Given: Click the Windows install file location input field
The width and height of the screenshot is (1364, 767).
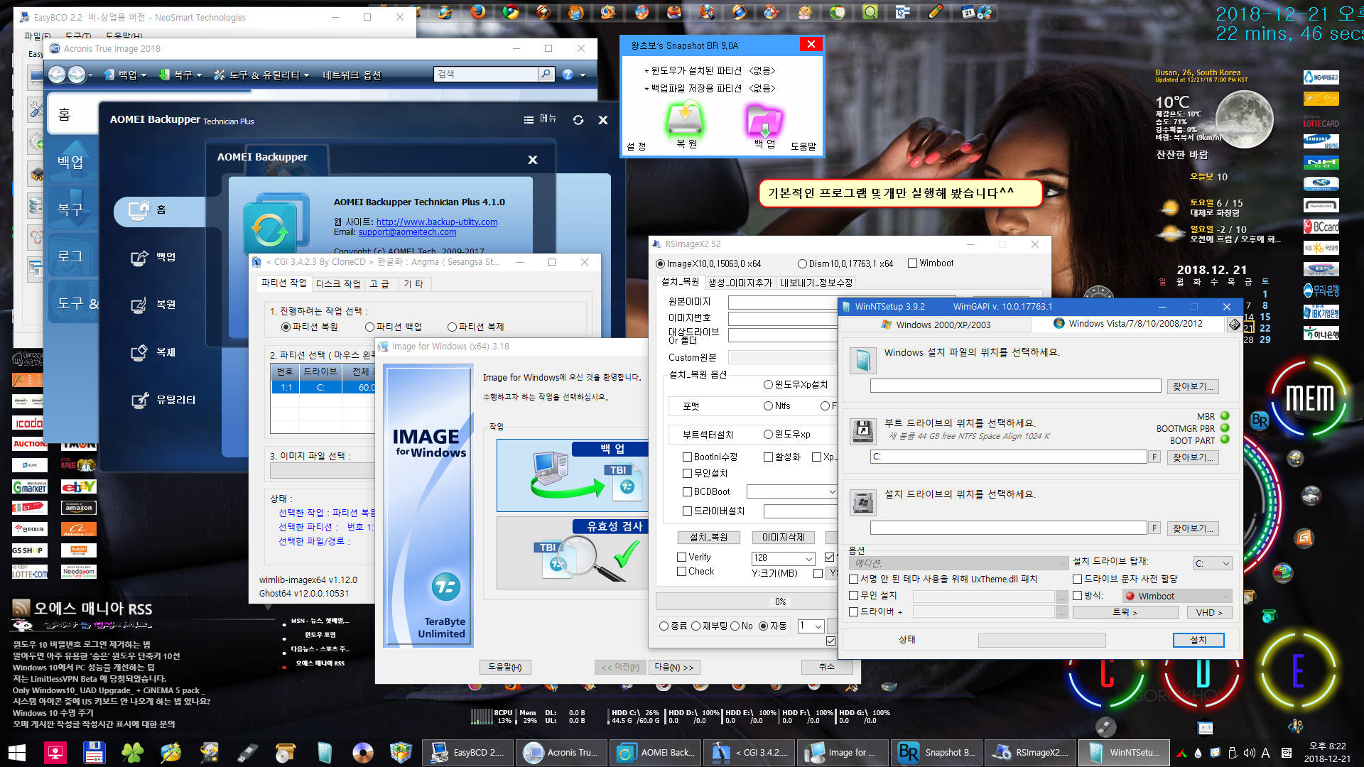Looking at the screenshot, I should tap(1015, 386).
